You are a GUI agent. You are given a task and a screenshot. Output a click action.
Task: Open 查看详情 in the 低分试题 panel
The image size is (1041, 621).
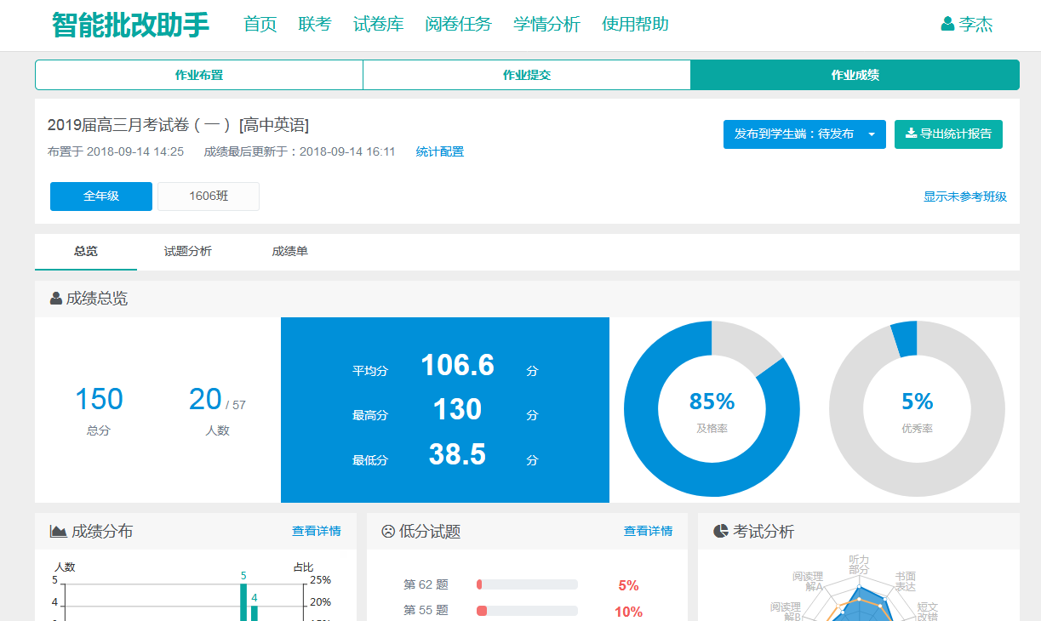pyautogui.click(x=648, y=532)
